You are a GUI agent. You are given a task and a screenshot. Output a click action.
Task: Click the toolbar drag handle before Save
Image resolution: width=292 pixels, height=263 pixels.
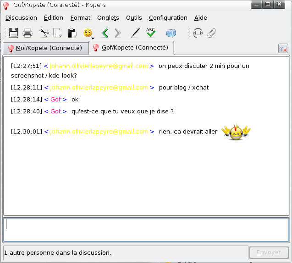tap(5, 33)
